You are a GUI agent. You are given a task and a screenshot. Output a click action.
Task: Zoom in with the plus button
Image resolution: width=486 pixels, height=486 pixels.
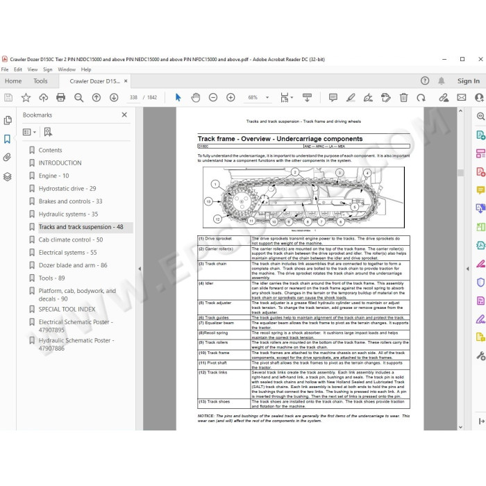coord(231,98)
